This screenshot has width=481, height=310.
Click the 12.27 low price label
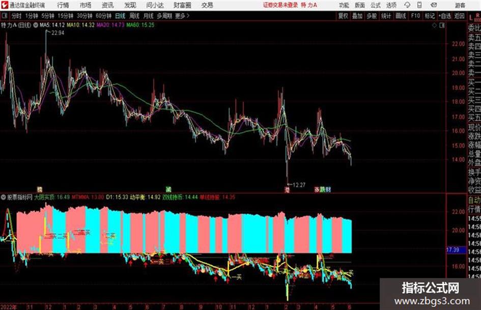coord(299,185)
